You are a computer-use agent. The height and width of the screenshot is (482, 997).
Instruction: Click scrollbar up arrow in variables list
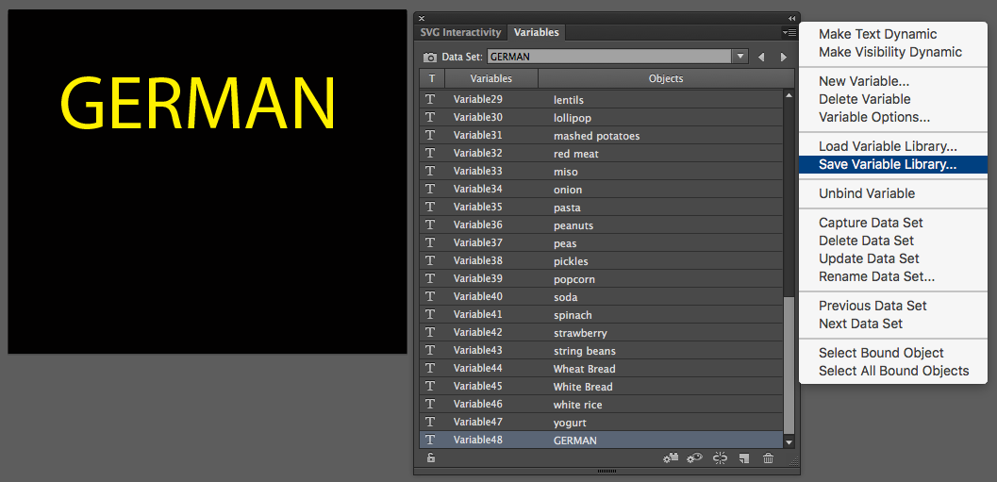[x=789, y=95]
